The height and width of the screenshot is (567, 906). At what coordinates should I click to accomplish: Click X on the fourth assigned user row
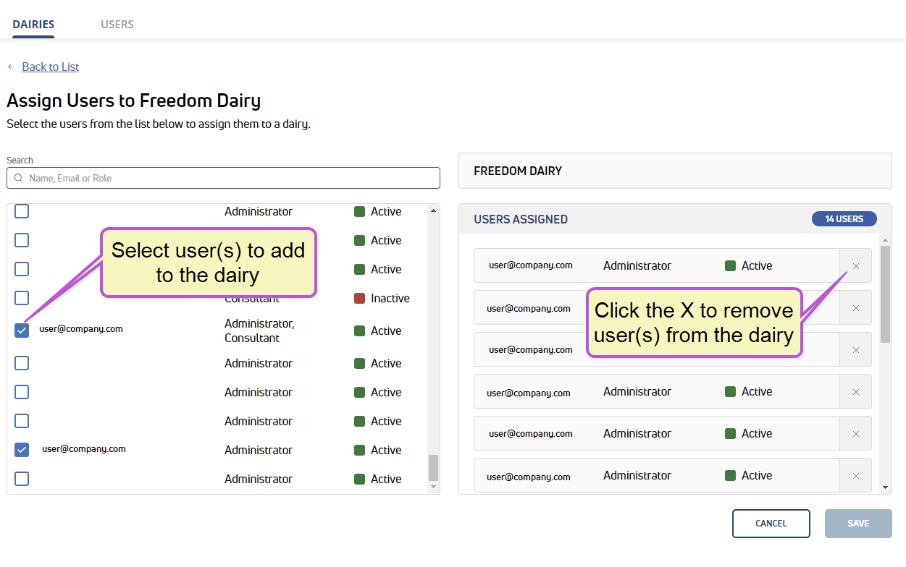pos(855,392)
